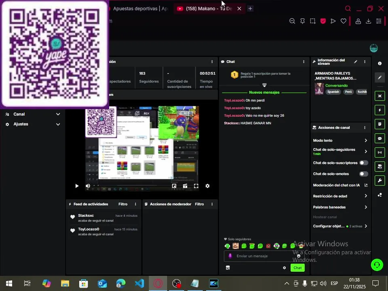
Task: Click the Conversando category link
Action: [336, 86]
